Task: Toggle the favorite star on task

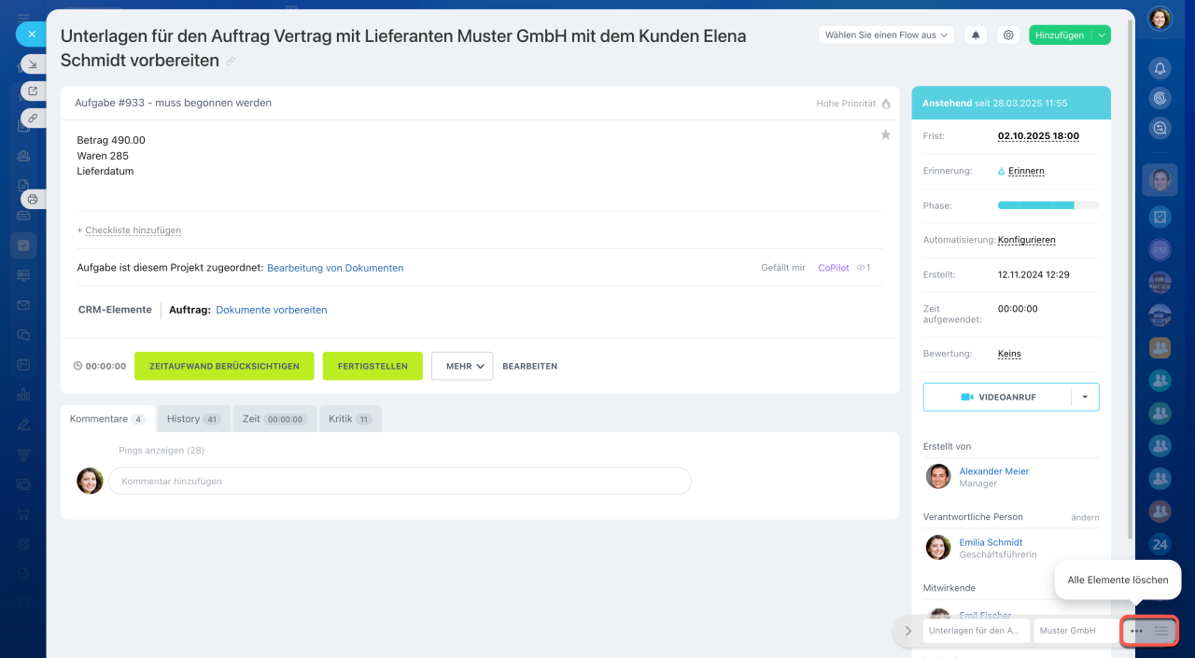Action: [x=885, y=135]
